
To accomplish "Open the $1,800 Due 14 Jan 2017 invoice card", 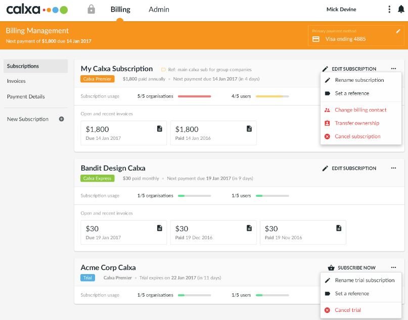I will tap(123, 133).
